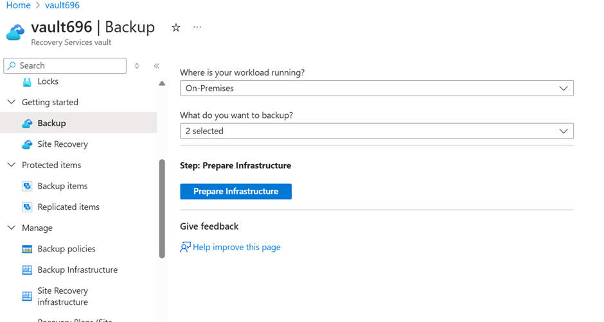This screenshot has width=604, height=322.
Task: Click the sidebar vertical scrollbar
Action: tap(162, 208)
